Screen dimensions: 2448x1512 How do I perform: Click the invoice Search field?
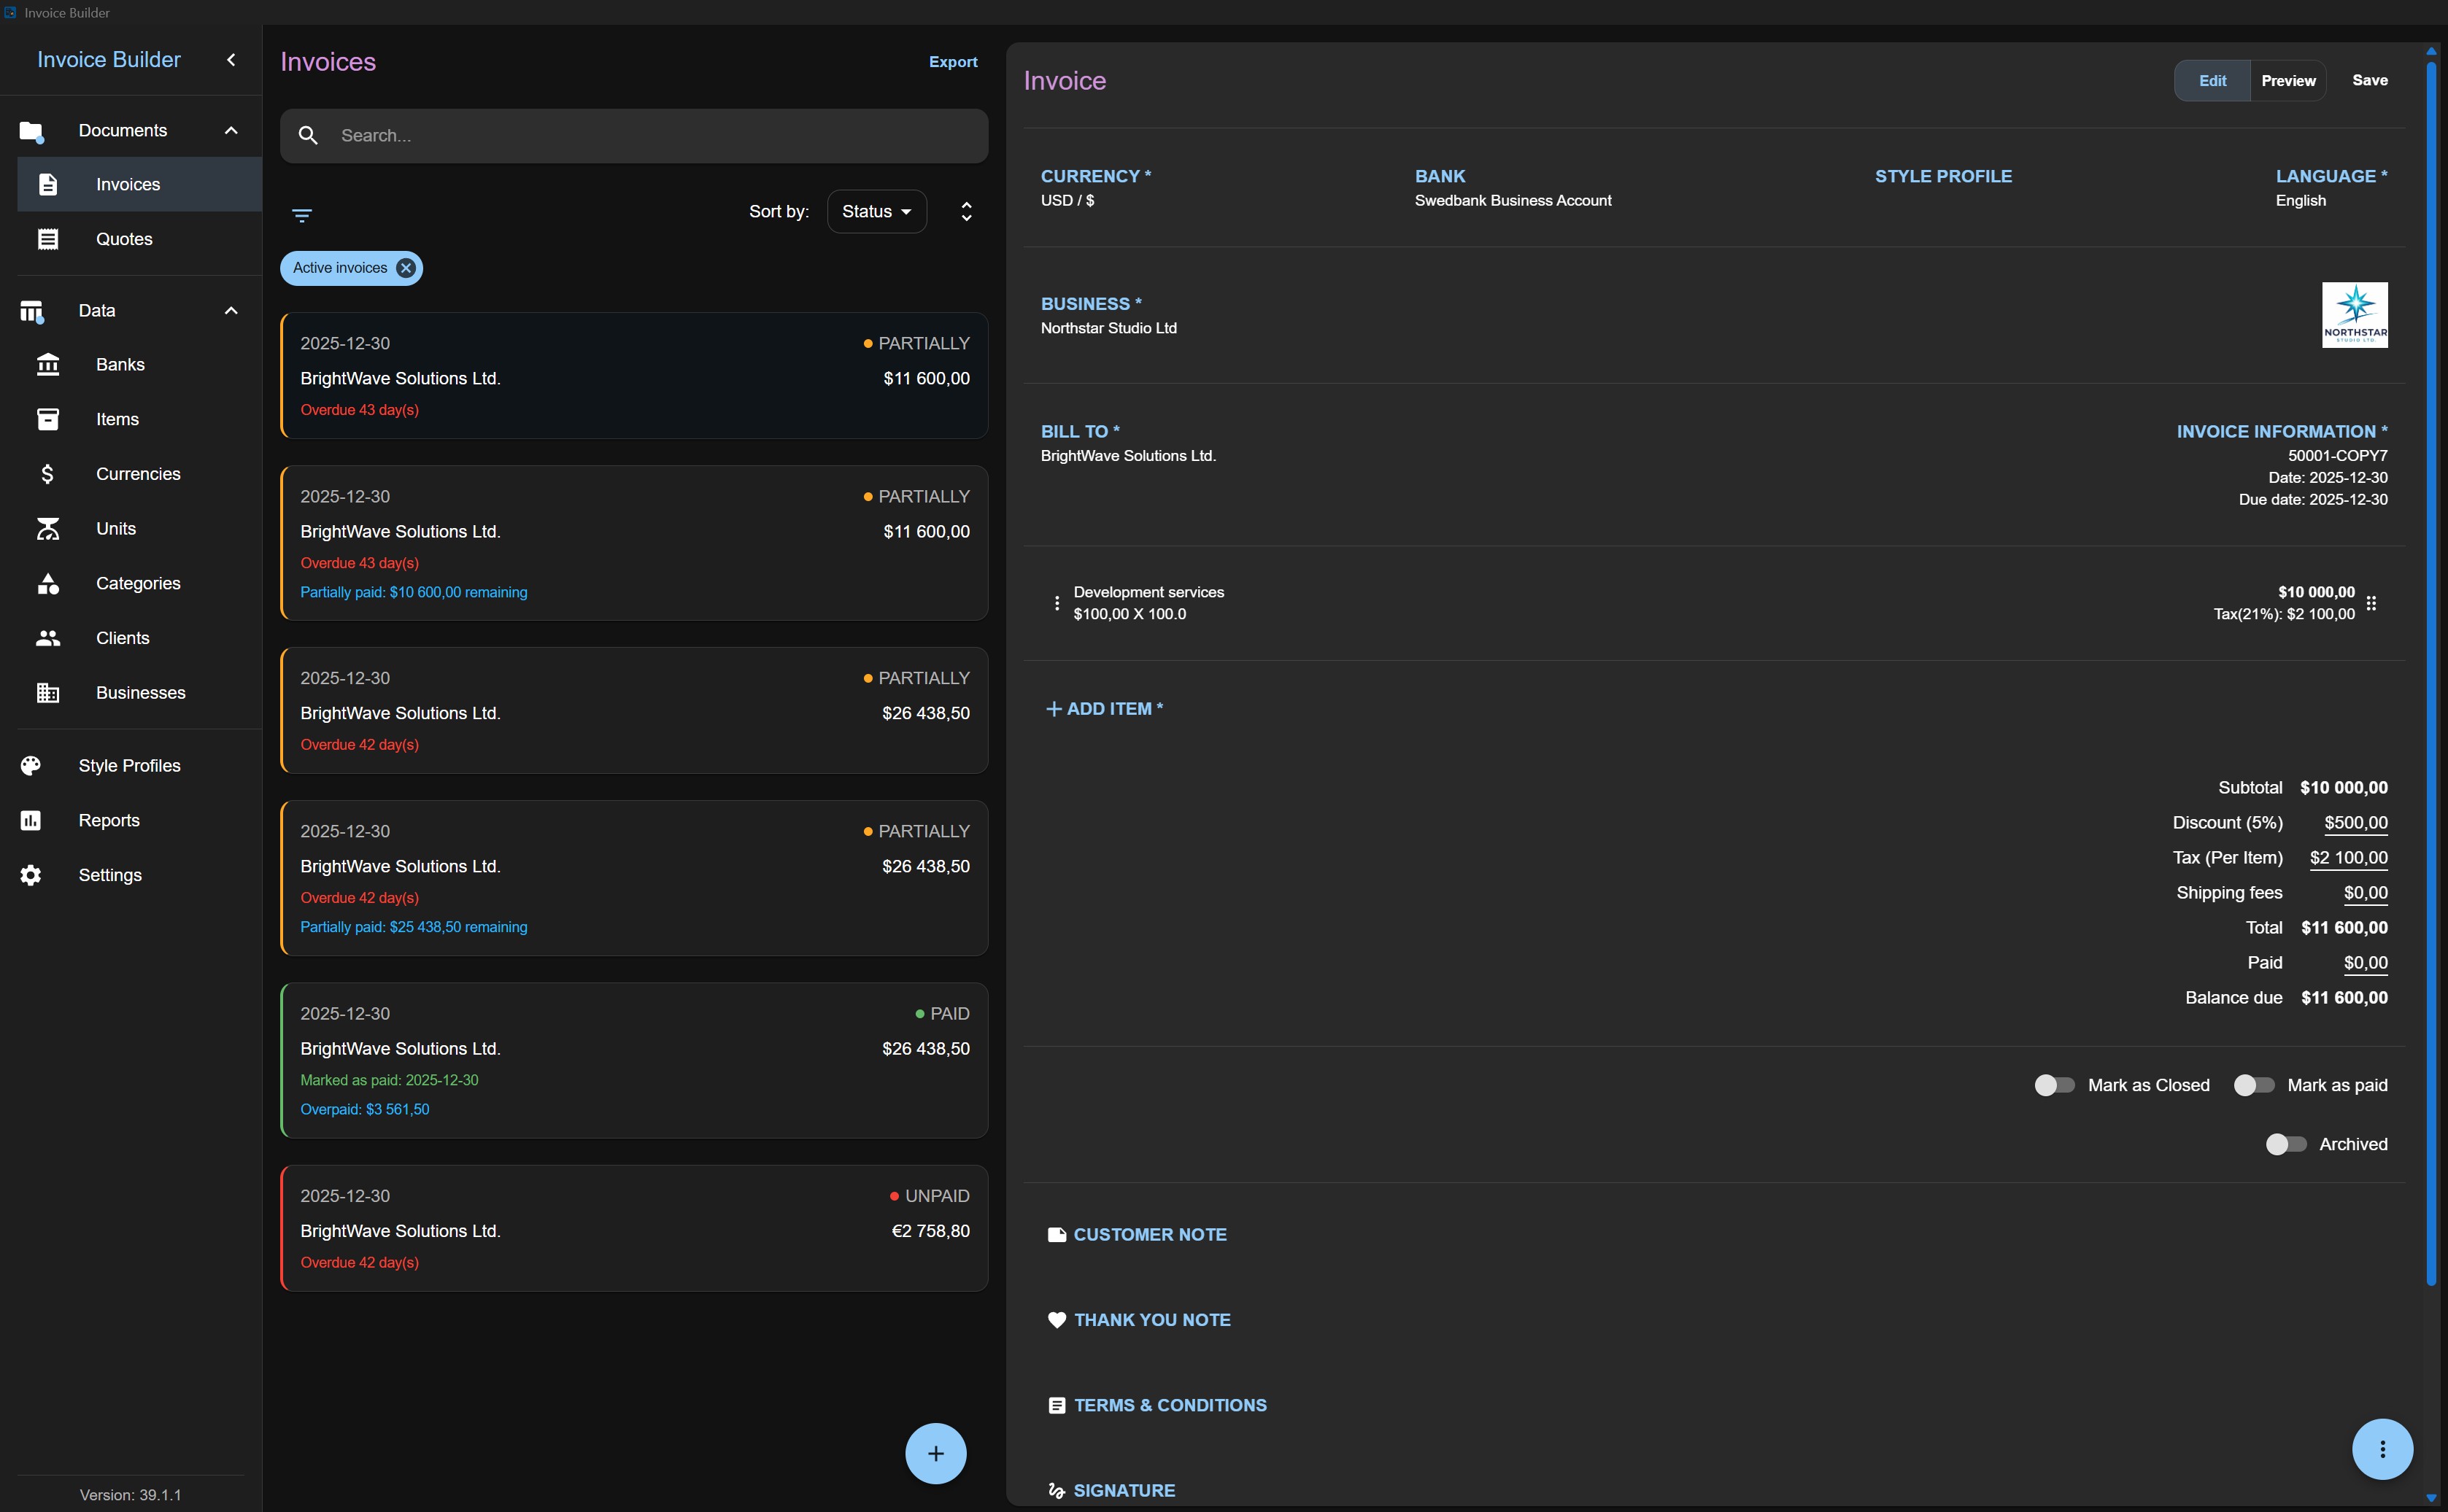click(x=634, y=135)
